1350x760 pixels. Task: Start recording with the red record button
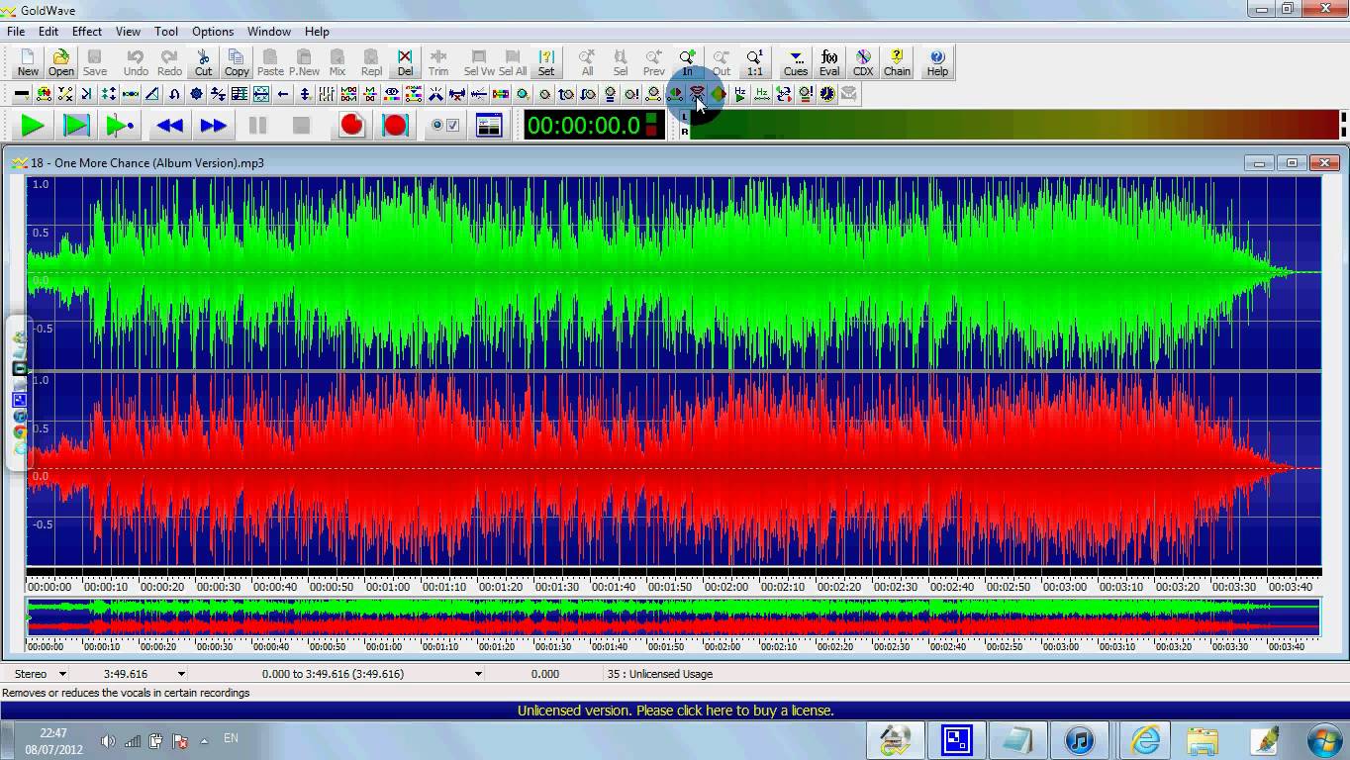click(x=351, y=126)
